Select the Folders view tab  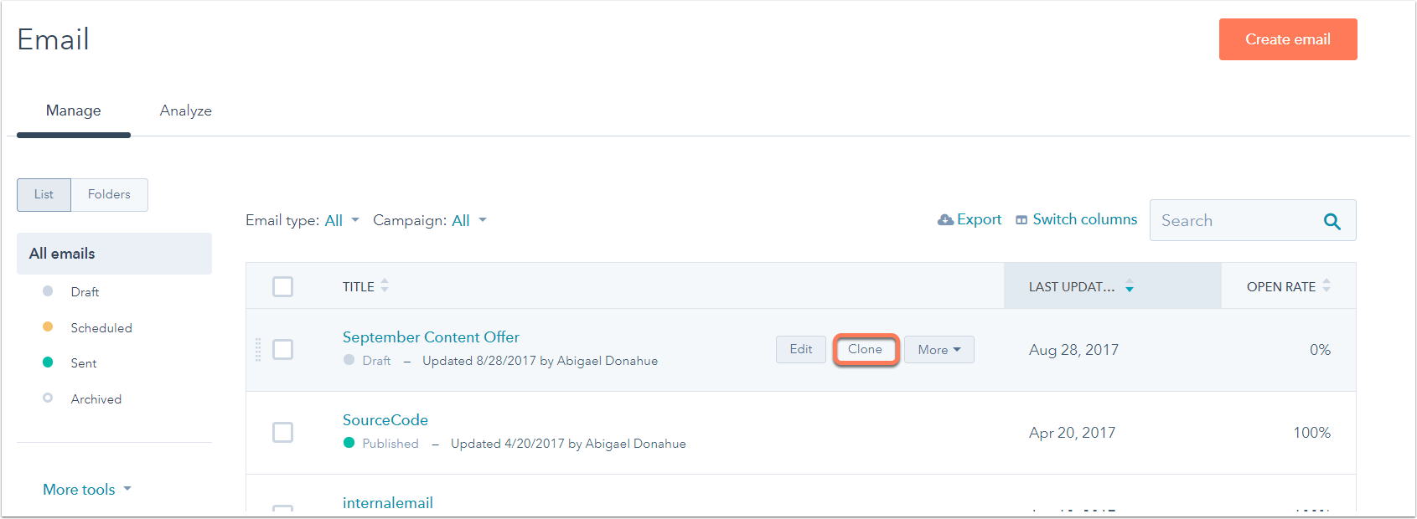point(110,194)
